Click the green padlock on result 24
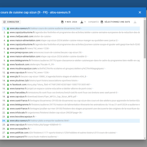The height and width of the screenshot is (147, 147). click(x=8, y=121)
